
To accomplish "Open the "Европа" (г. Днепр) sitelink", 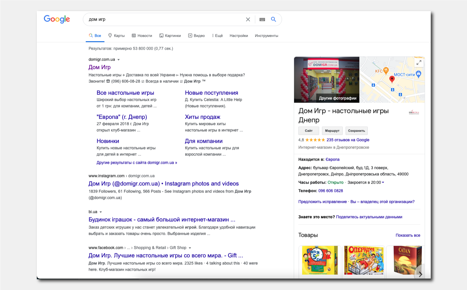I will click(x=122, y=117).
